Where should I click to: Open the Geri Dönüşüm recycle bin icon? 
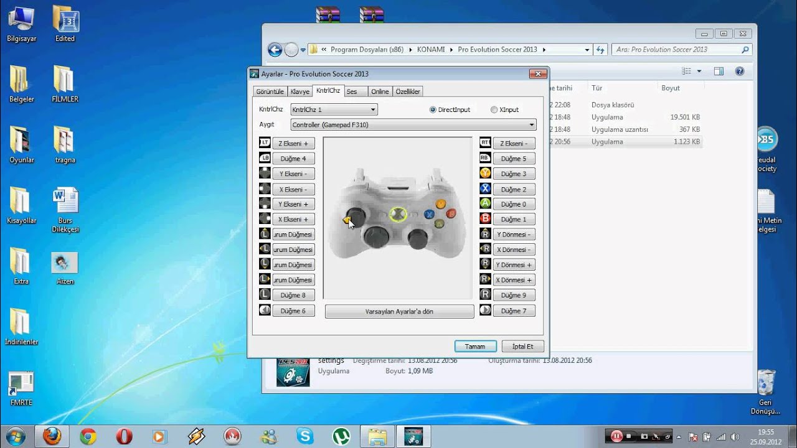[x=766, y=392]
